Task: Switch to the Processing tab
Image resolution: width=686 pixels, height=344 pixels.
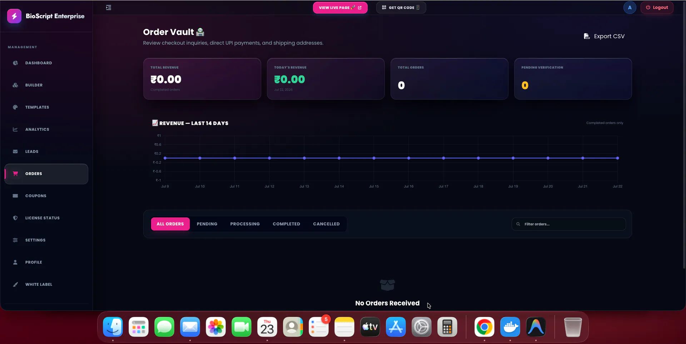Action: point(245,224)
